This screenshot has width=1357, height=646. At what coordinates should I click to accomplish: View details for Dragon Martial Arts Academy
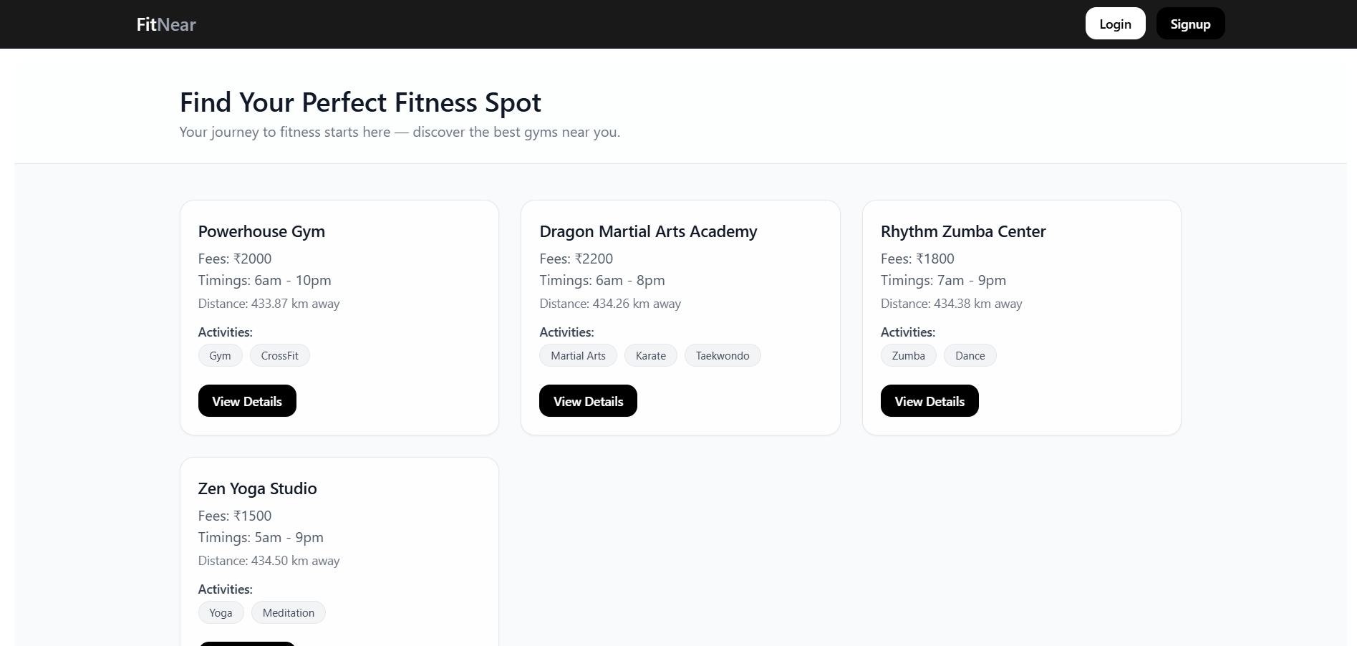click(588, 401)
